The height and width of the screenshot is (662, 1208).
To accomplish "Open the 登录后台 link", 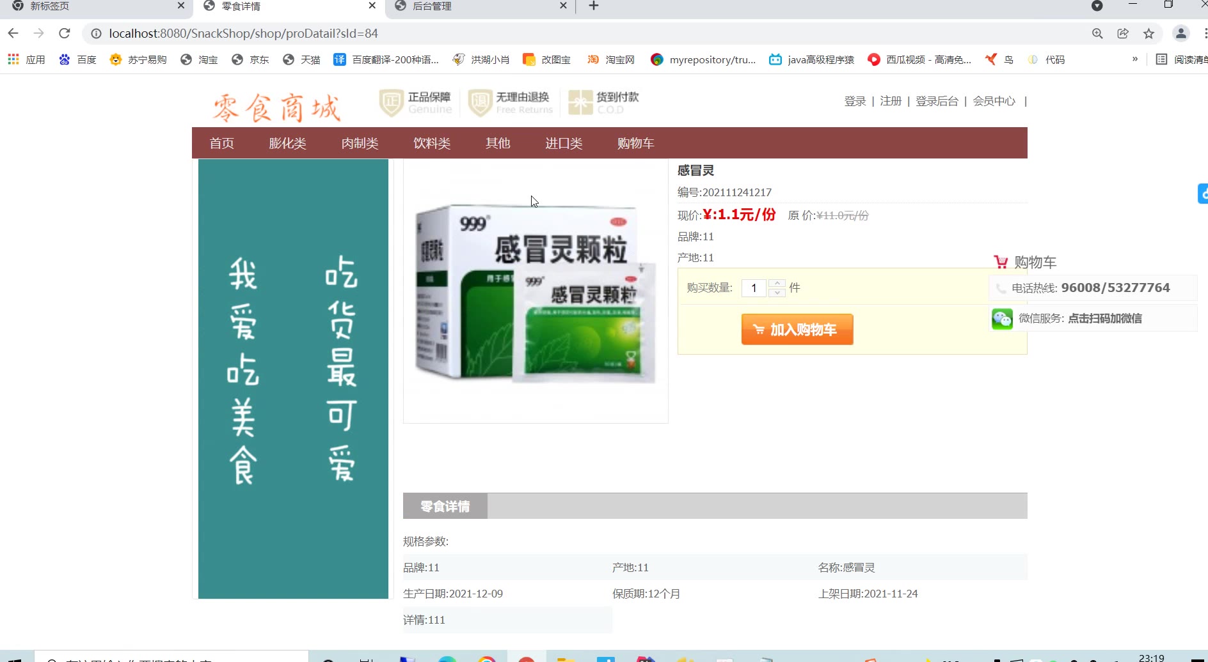I will coord(937,101).
